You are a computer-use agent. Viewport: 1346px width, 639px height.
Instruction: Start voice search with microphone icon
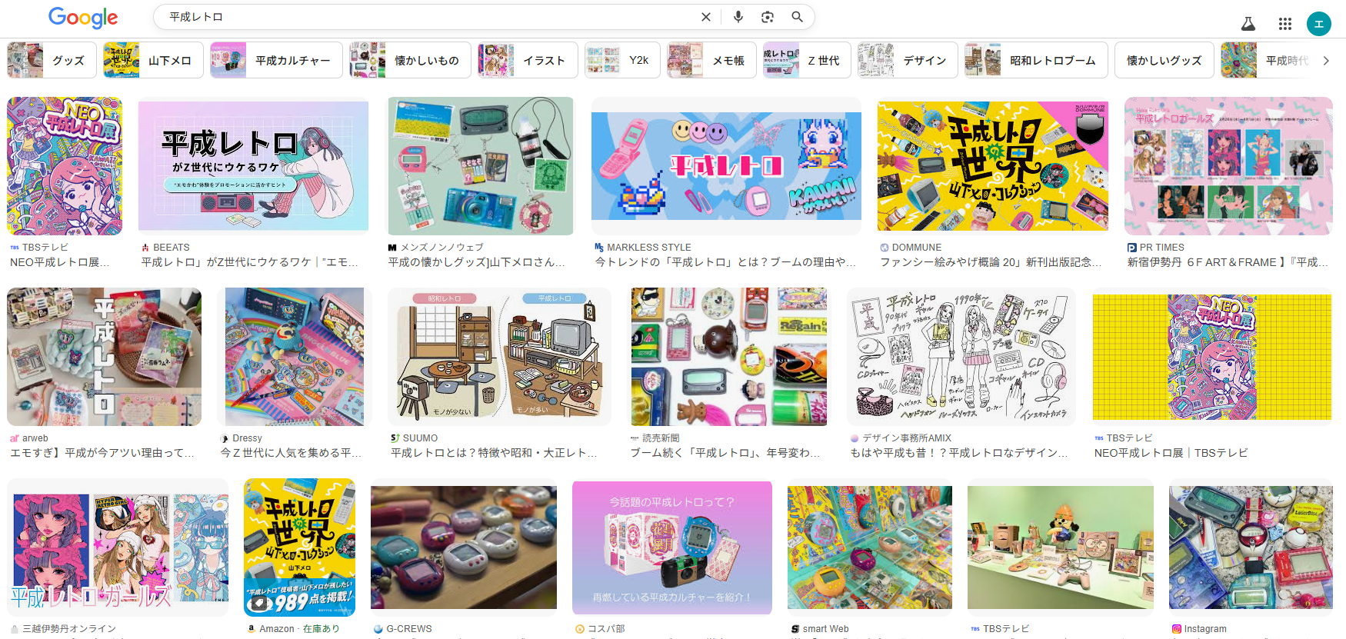[x=738, y=17]
